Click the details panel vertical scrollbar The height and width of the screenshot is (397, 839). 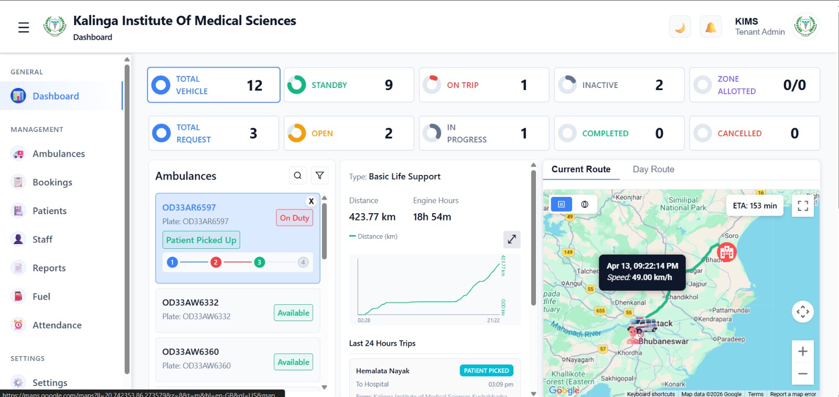tap(533, 238)
